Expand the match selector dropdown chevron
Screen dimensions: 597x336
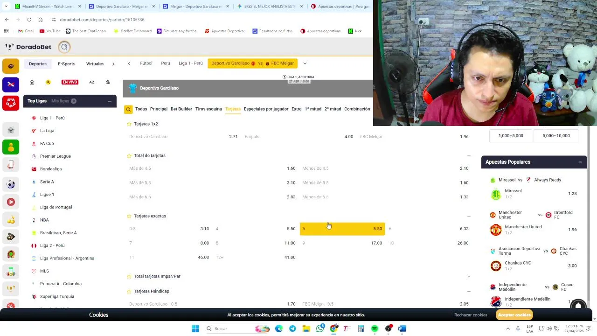(x=305, y=63)
